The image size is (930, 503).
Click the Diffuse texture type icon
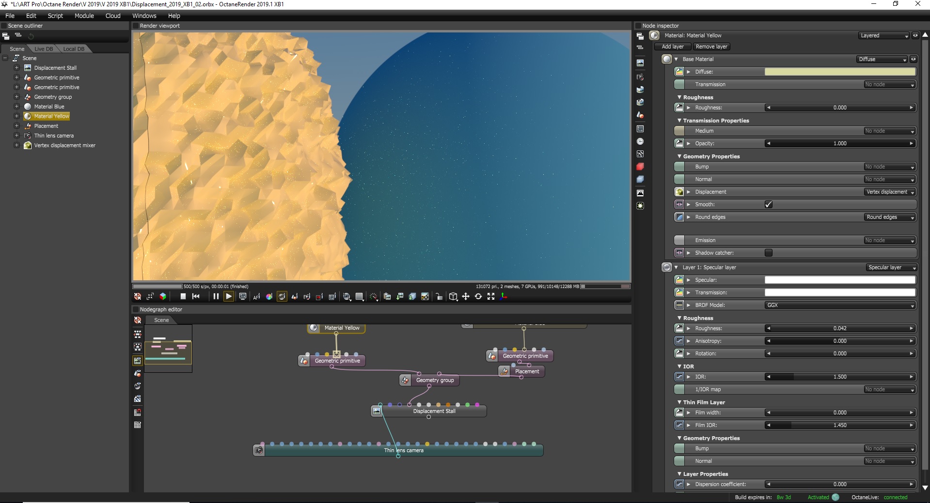click(679, 72)
